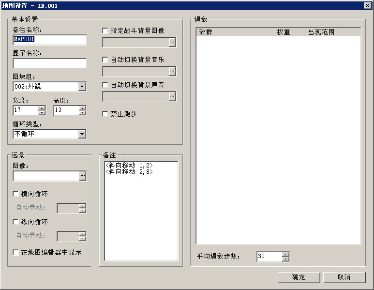Decrease 高度 with down arrow

[83, 113]
